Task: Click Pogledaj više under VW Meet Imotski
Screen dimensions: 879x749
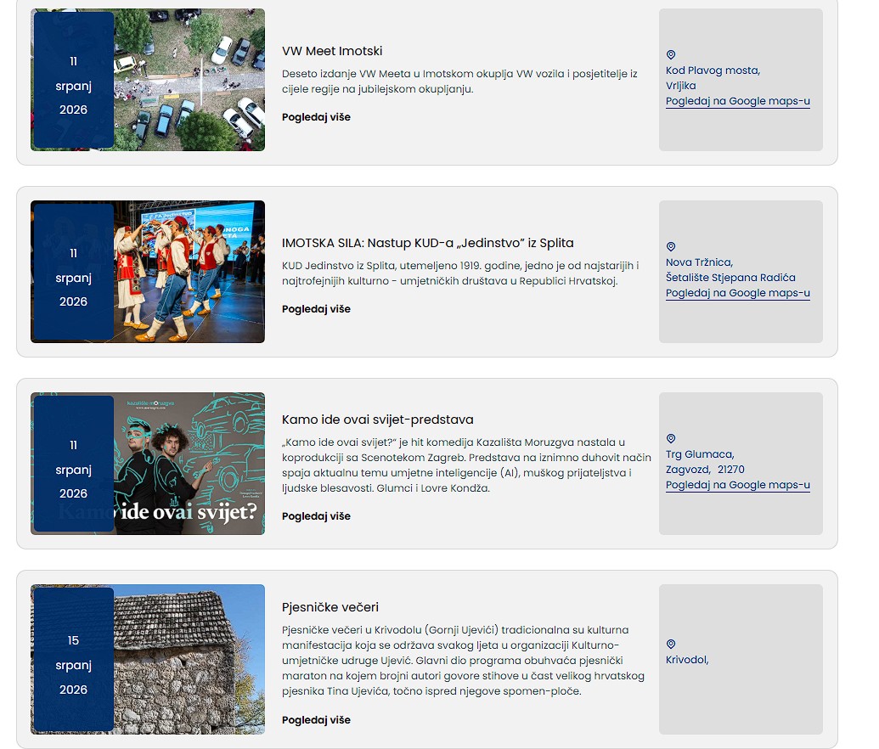Action: [x=316, y=117]
